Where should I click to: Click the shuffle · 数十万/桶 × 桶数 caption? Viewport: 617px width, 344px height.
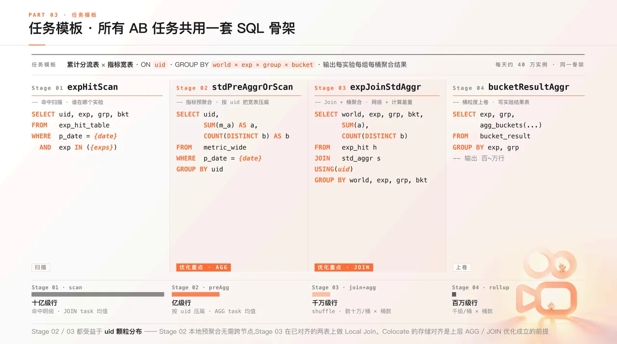tap(351, 311)
